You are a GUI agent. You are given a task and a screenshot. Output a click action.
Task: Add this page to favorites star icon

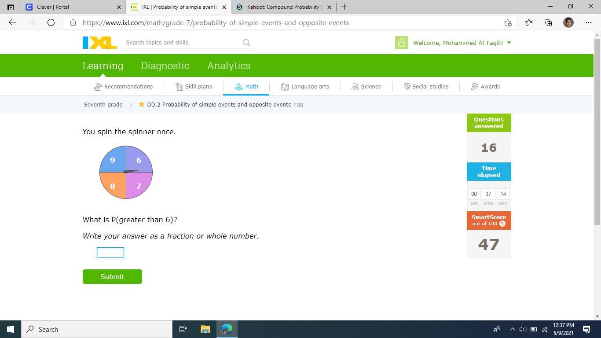pyautogui.click(x=508, y=22)
